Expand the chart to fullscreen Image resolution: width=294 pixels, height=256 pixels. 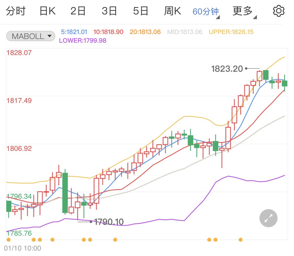(268, 218)
